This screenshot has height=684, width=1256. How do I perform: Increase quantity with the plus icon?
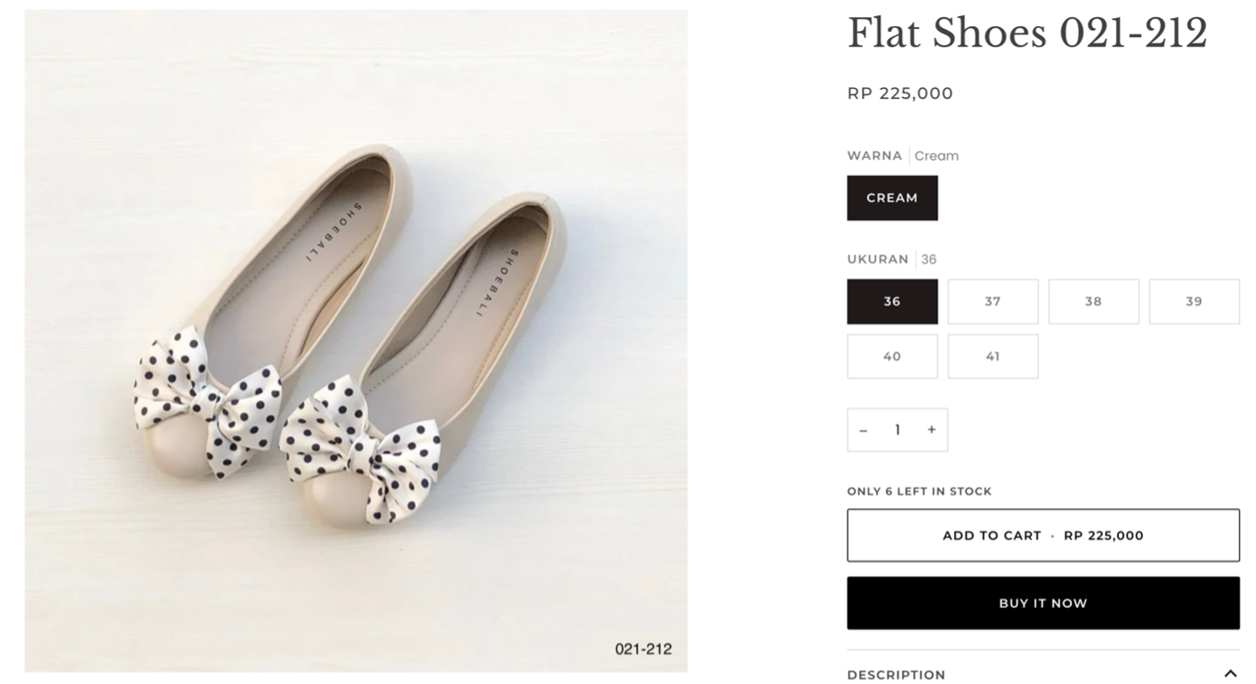point(931,430)
